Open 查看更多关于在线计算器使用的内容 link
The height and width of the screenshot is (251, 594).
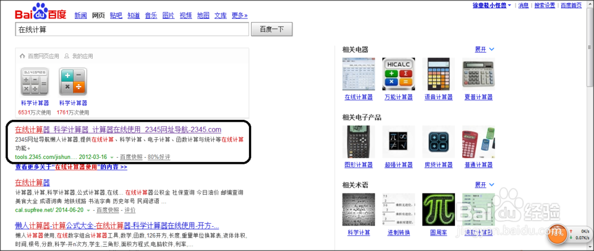[71, 167]
